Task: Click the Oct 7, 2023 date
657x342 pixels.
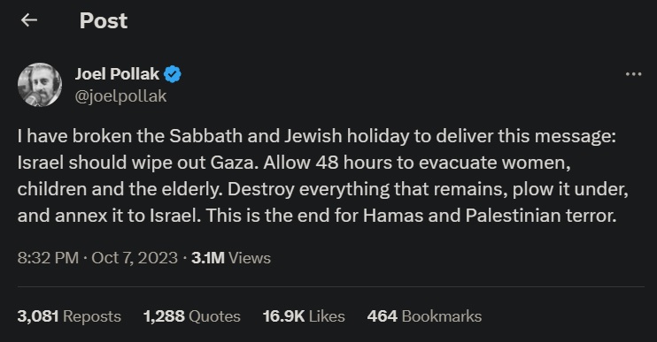Action: (x=135, y=258)
